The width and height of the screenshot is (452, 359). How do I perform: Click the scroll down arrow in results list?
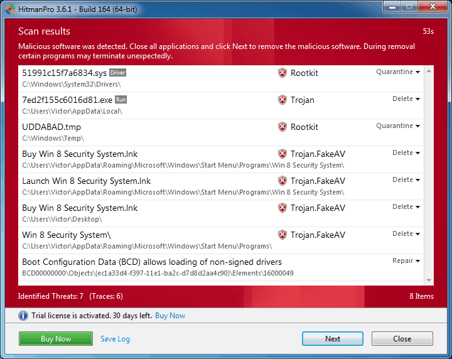point(429,281)
